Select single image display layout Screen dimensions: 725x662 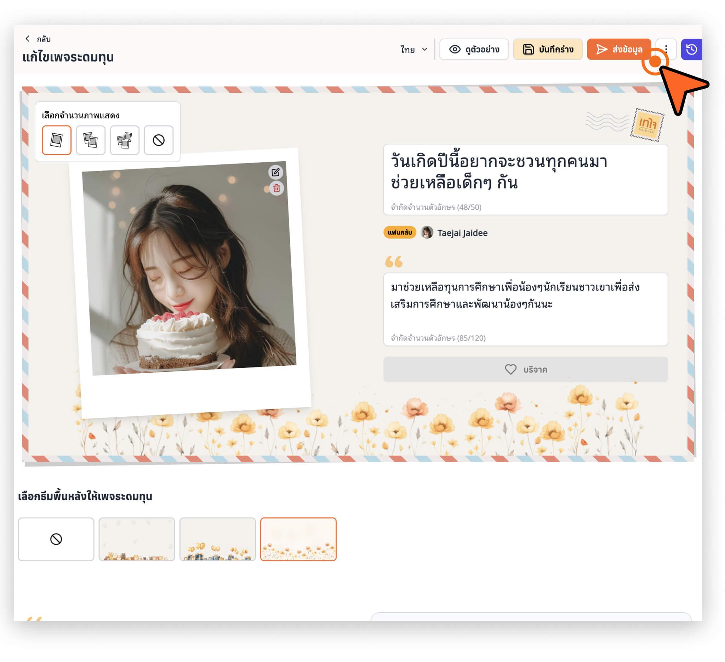[56, 140]
